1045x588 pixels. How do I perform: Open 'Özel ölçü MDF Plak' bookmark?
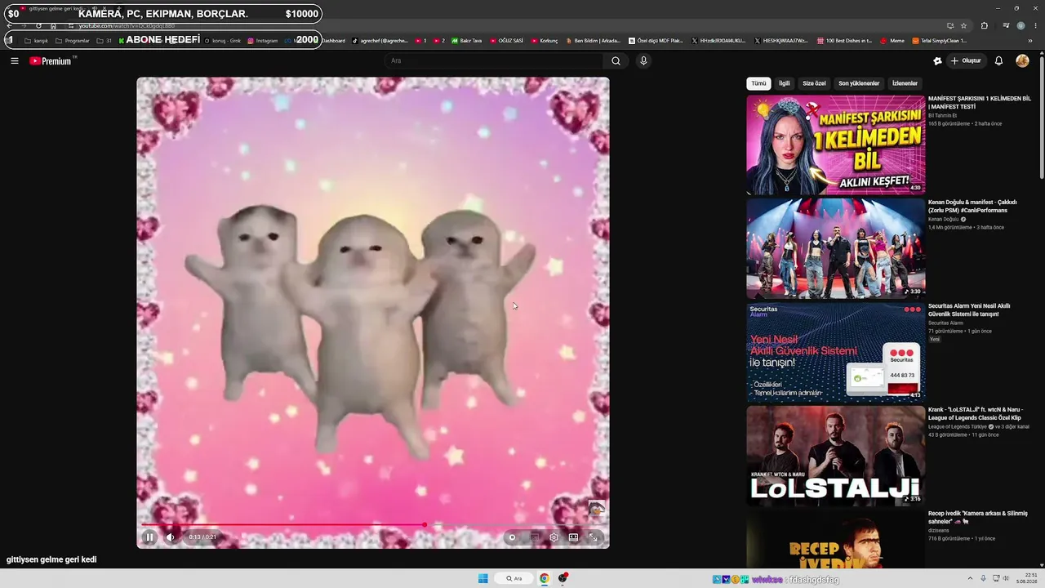[x=656, y=40]
